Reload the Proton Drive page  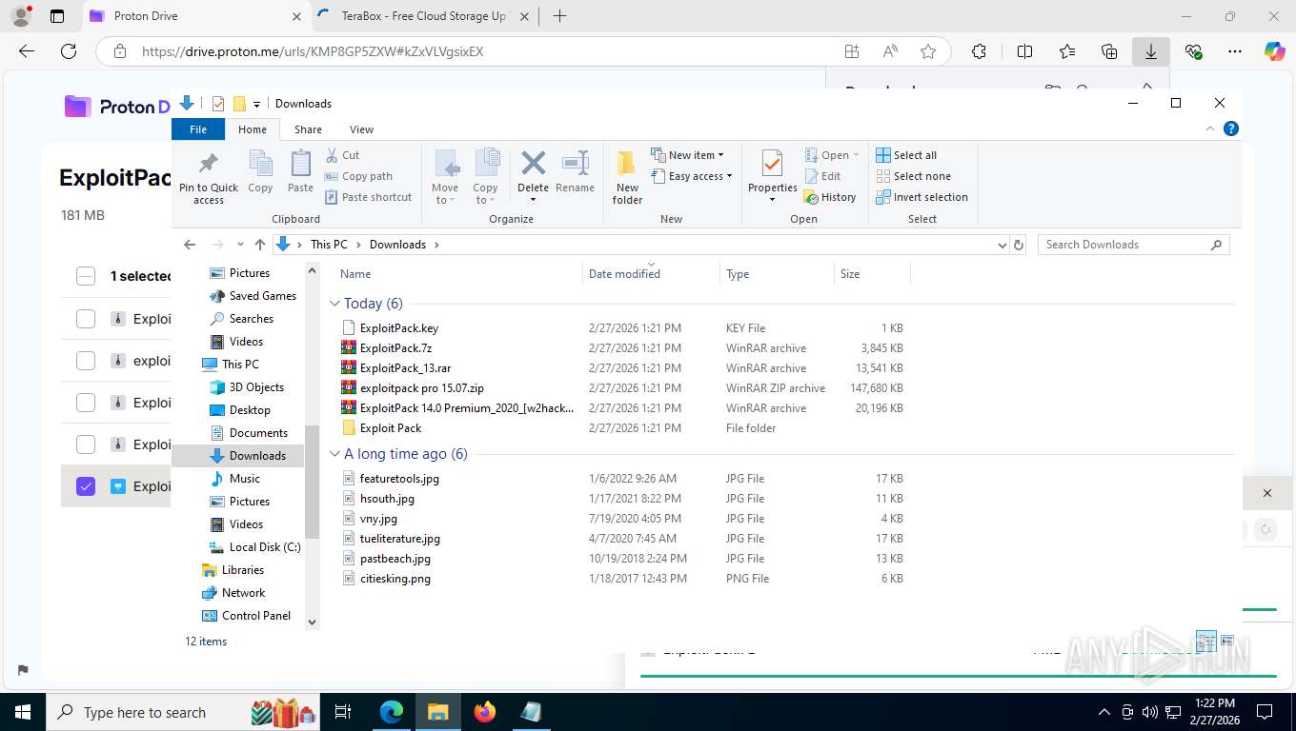(x=69, y=51)
